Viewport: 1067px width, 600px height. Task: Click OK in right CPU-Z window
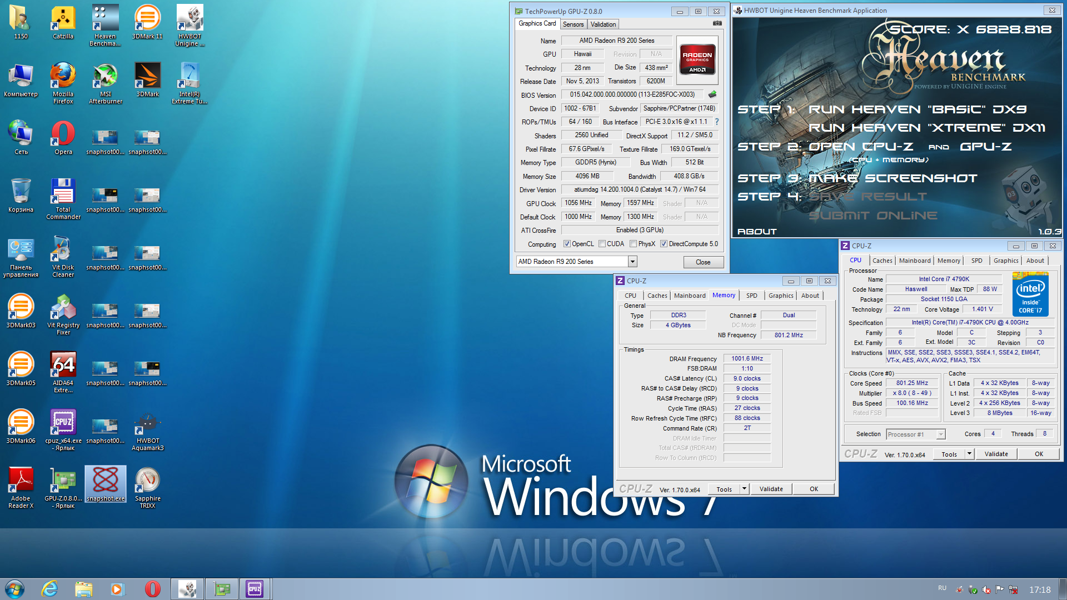coord(1039,454)
